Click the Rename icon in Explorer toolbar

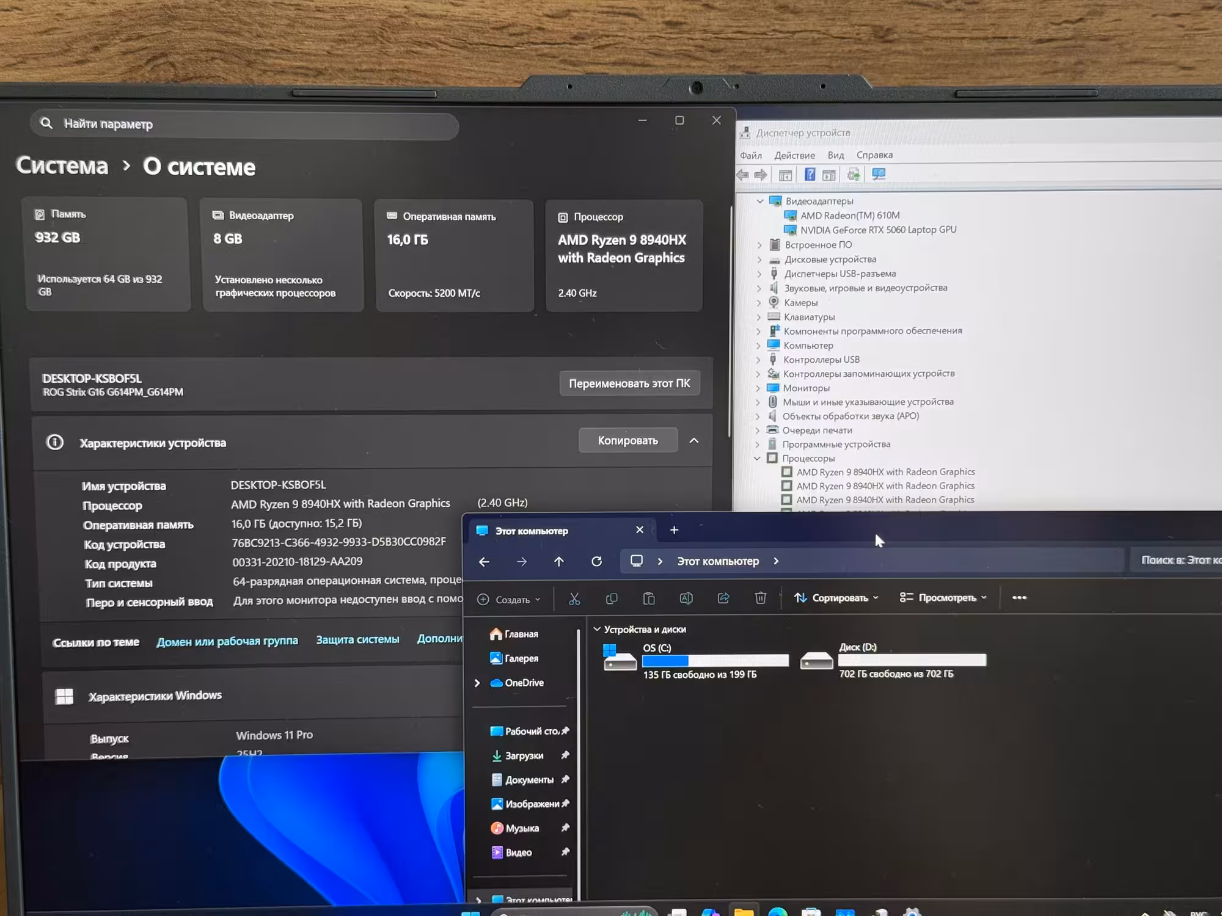point(686,598)
